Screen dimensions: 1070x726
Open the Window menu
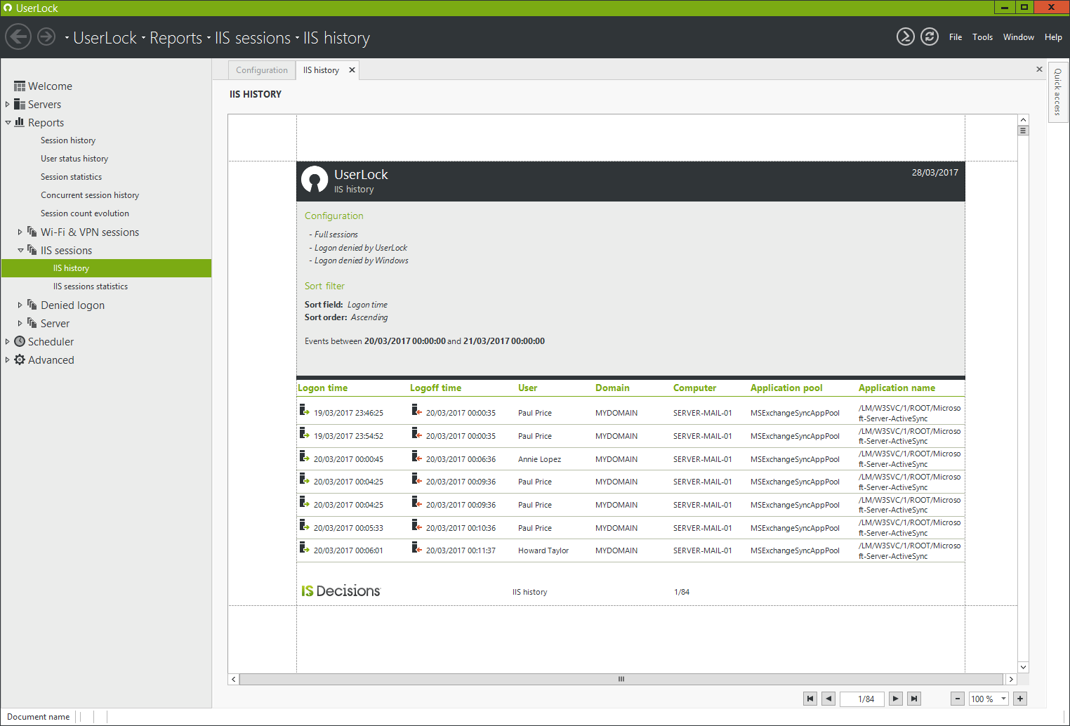pyautogui.click(x=1018, y=37)
